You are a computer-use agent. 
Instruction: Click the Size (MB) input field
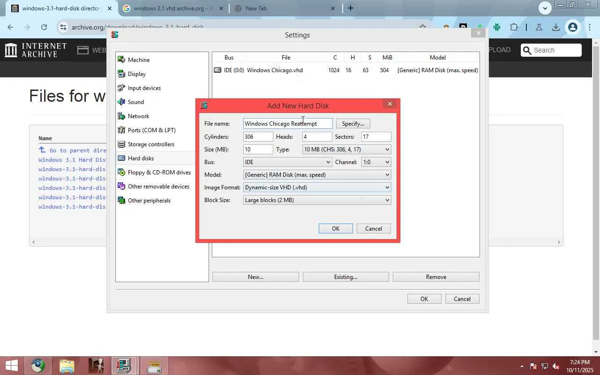pos(258,149)
